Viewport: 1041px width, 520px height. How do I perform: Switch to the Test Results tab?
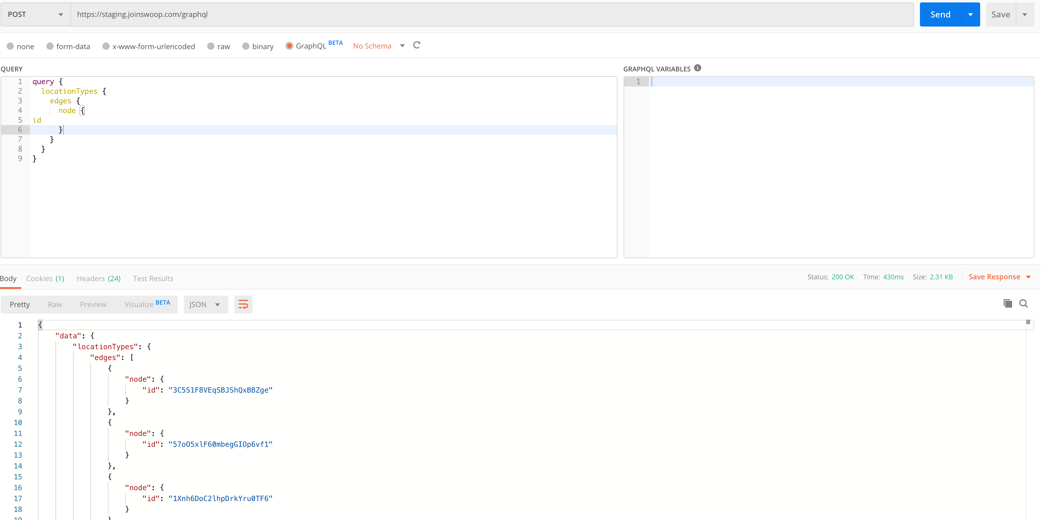point(153,278)
